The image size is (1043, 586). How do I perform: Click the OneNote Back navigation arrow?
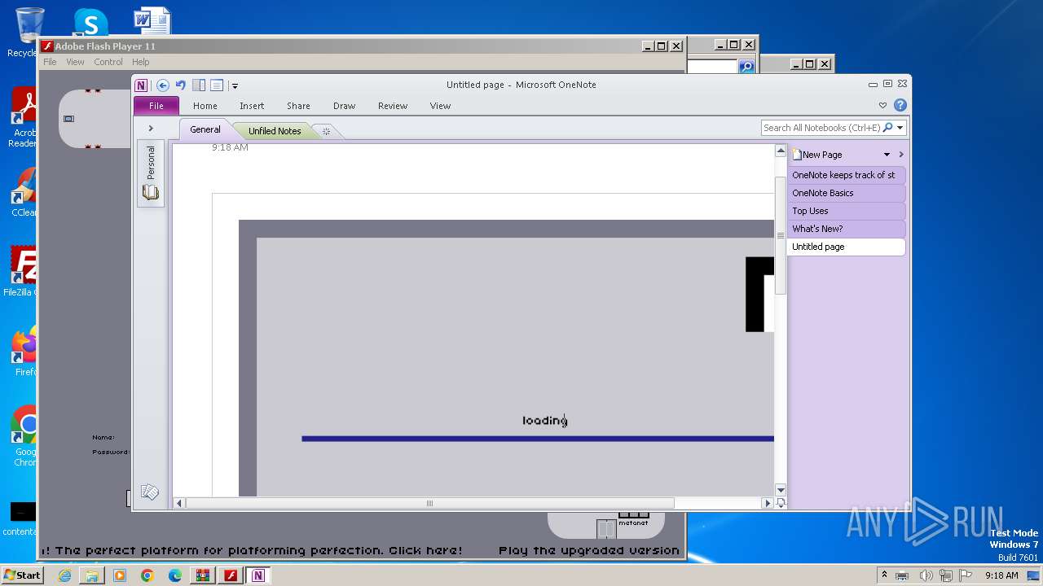(163, 85)
